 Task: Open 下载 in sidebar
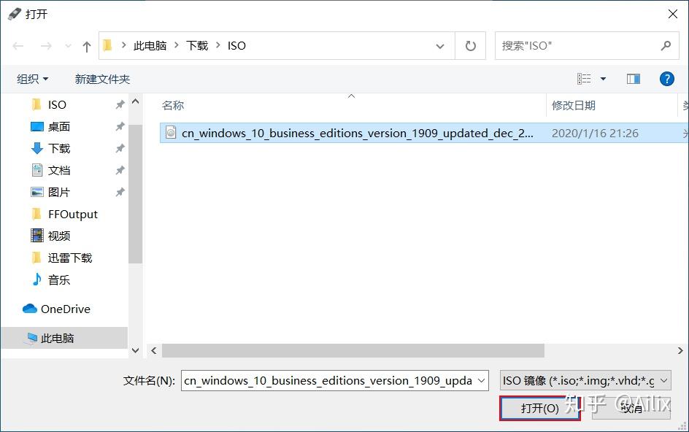point(59,149)
